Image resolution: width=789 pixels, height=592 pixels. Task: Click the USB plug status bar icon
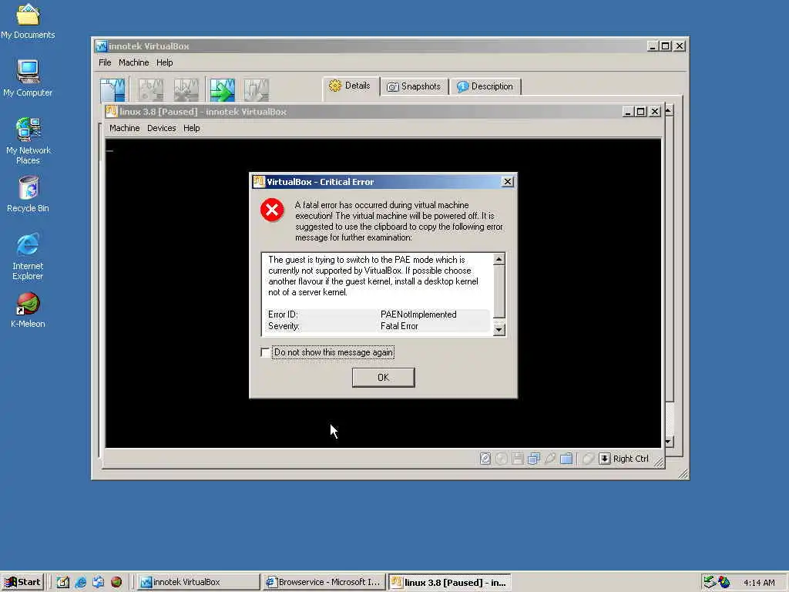tap(550, 459)
